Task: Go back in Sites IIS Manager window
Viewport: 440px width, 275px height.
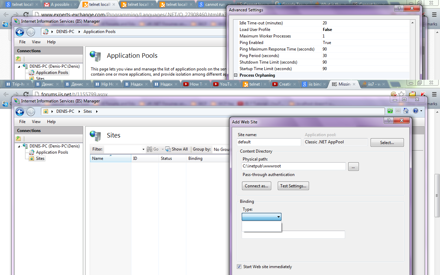Action: click(20, 112)
